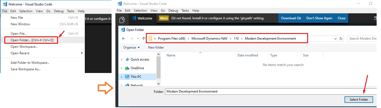Open Go menu in right VS Code window
This screenshot has height=108, width=381.
tap(163, 11)
